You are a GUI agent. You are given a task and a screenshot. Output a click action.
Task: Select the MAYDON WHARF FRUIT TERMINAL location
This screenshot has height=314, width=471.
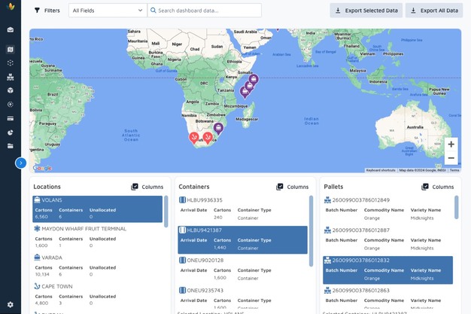click(84, 228)
